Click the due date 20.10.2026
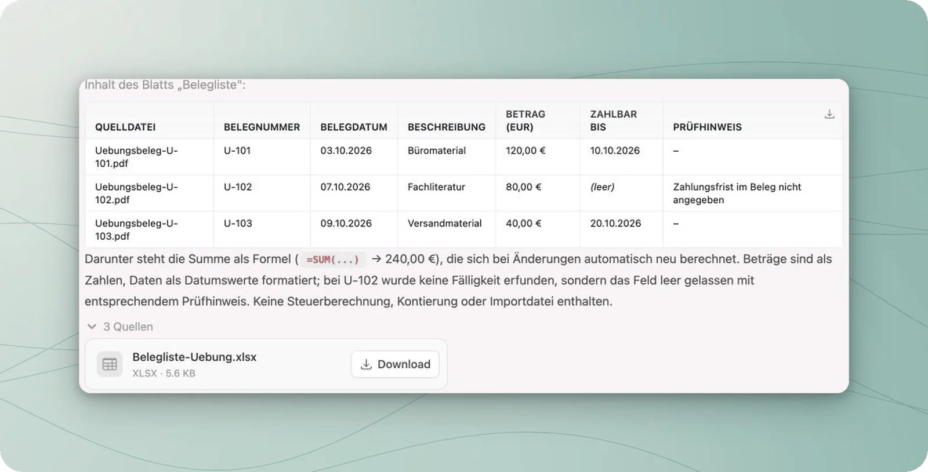The height and width of the screenshot is (472, 928). click(x=615, y=224)
